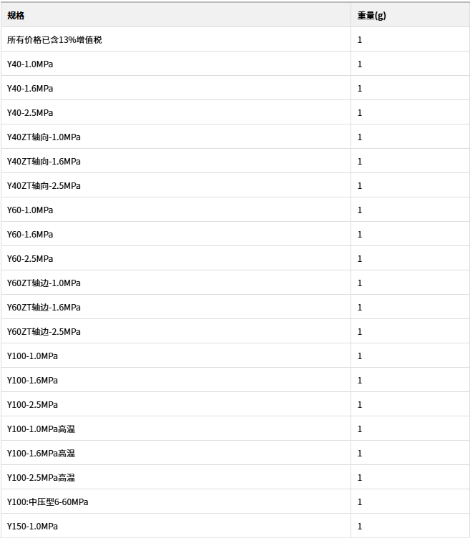Viewport: 470px width, 538px height.
Task: Select the Y150-1.0MPa row
Action: point(235,527)
